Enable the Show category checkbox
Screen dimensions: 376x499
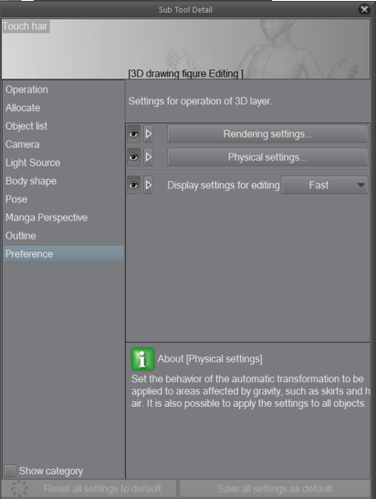tap(10, 471)
